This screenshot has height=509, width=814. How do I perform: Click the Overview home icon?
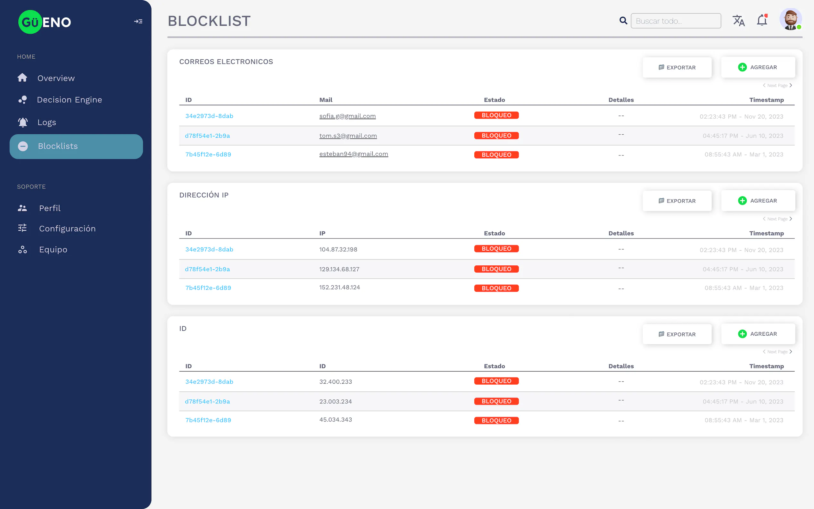tap(22, 78)
